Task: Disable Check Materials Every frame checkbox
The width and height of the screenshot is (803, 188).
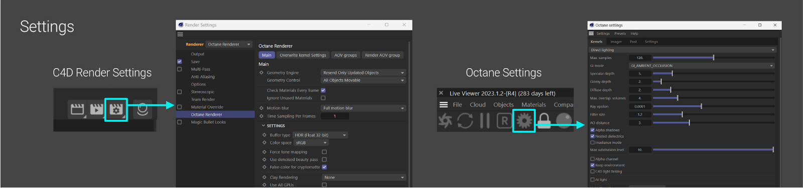Action: tap(323, 90)
